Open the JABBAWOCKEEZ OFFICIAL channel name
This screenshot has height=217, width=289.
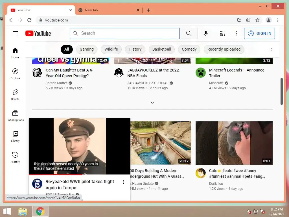pos(148,83)
